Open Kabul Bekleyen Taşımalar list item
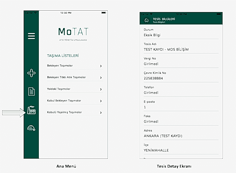236x173 pixels. point(64,101)
